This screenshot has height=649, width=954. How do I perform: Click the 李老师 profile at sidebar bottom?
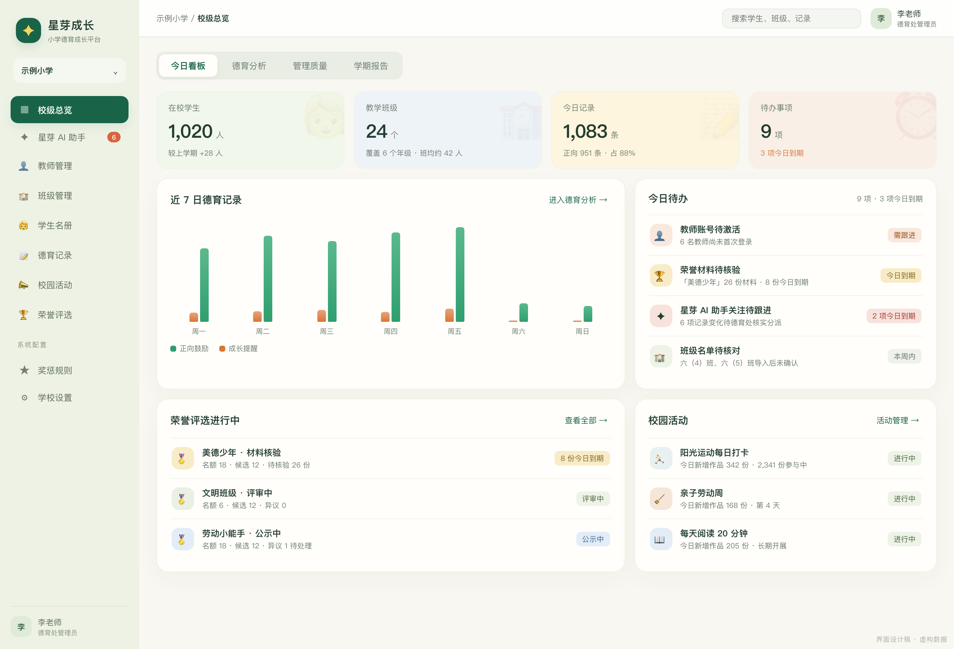tap(69, 627)
